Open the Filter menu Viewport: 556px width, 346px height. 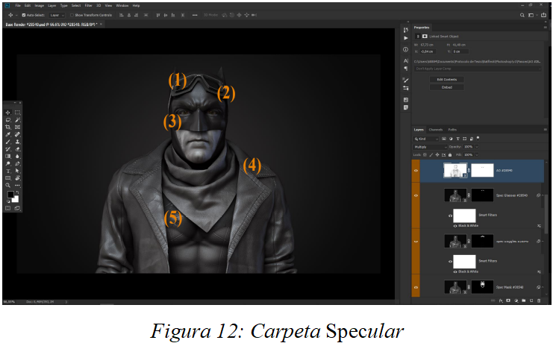89,5
